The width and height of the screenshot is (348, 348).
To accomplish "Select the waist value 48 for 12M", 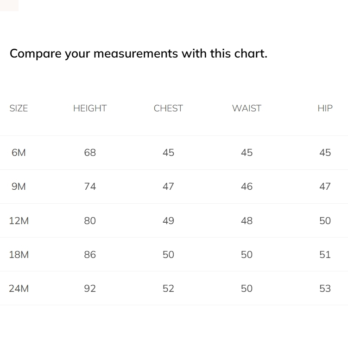I will (x=247, y=221).
